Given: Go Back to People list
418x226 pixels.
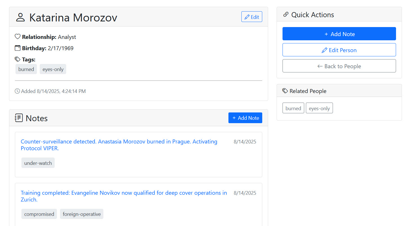Looking at the screenshot, I should (339, 66).
